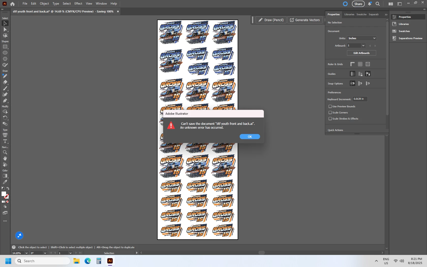Image resolution: width=427 pixels, height=267 pixels.
Task: Open Edit Toolbar three-dots menu
Action: point(5,221)
